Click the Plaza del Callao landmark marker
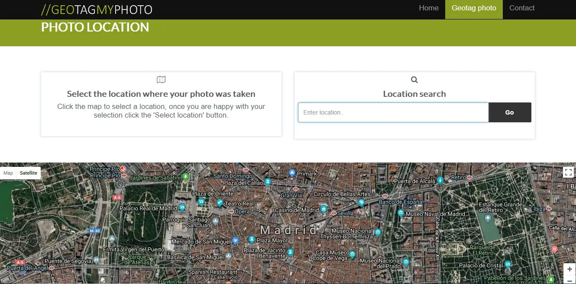576x284 pixels. coord(268,182)
